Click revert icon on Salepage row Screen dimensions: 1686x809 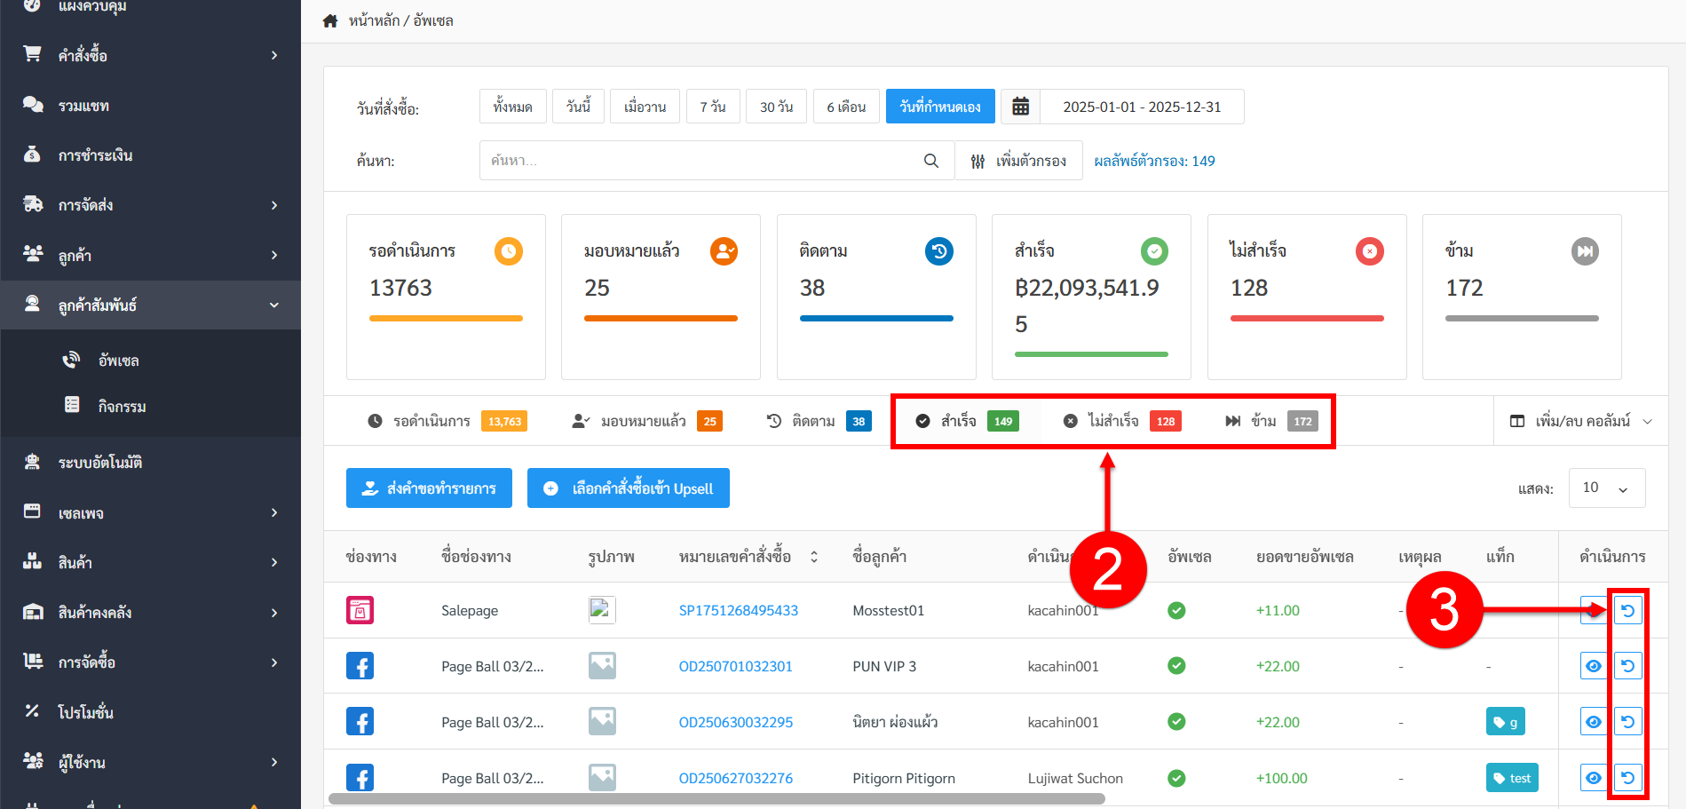click(x=1627, y=611)
